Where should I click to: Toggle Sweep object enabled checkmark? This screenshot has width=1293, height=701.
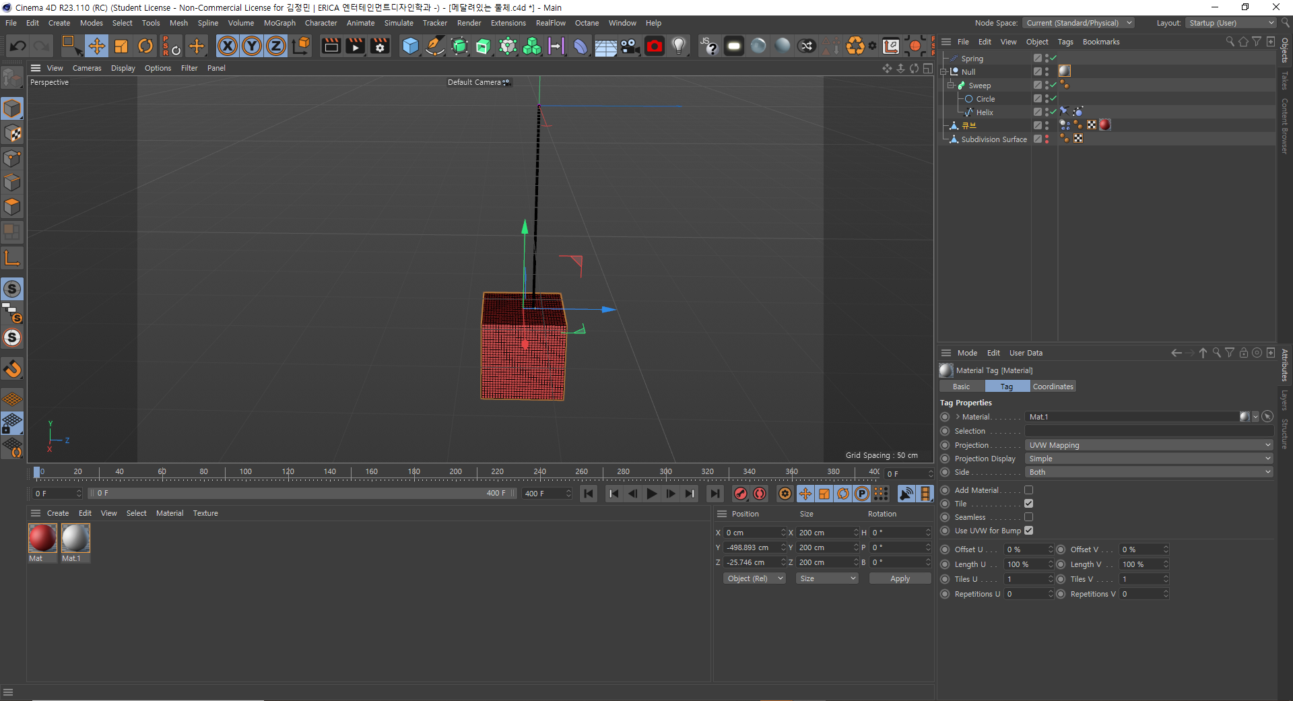tap(1053, 86)
